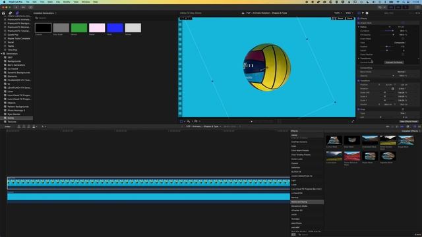This screenshot has width=422, height=237.
Task: Open the viewer zoom percentage dropdown
Action: [x=338, y=13]
